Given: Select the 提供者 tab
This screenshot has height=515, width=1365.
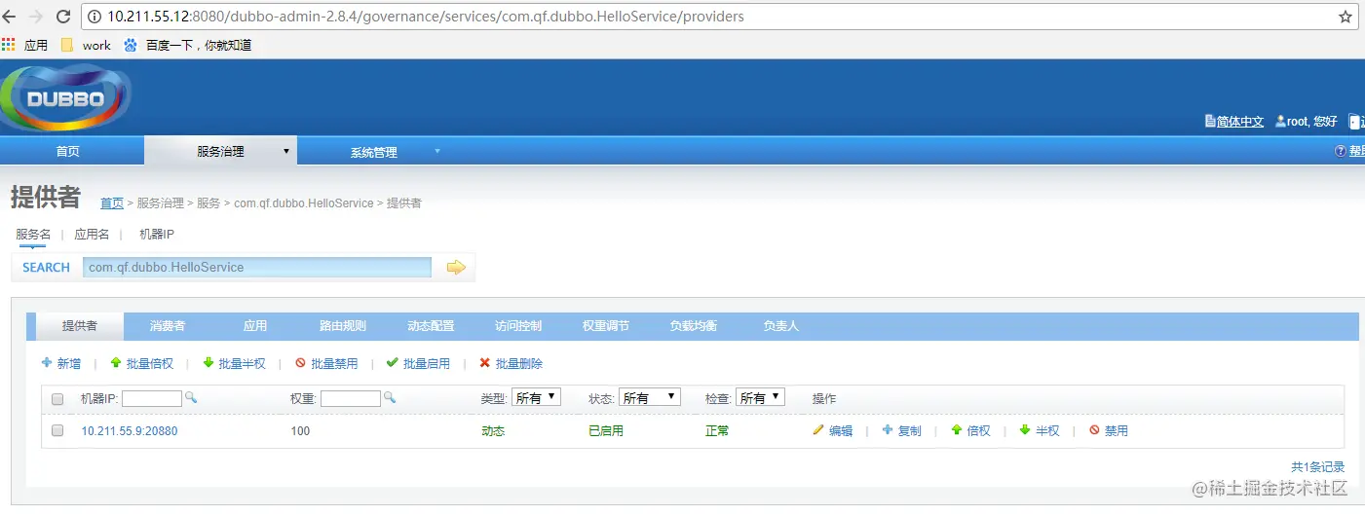Looking at the screenshot, I should (x=80, y=326).
